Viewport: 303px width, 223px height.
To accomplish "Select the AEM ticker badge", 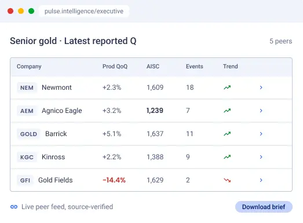I will [27, 111].
